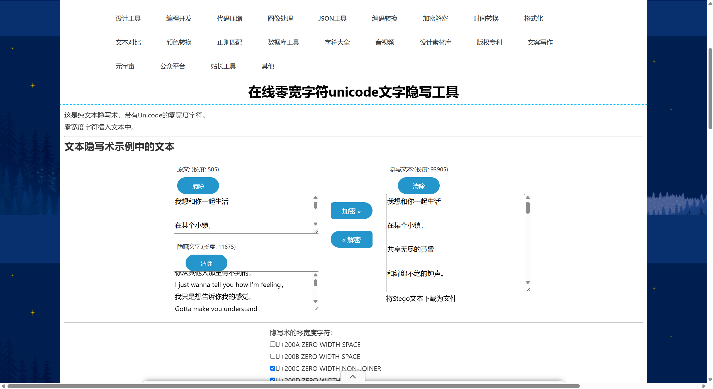Click the « 解密 decrypt button
This screenshot has width=713, height=389.
pyautogui.click(x=351, y=239)
